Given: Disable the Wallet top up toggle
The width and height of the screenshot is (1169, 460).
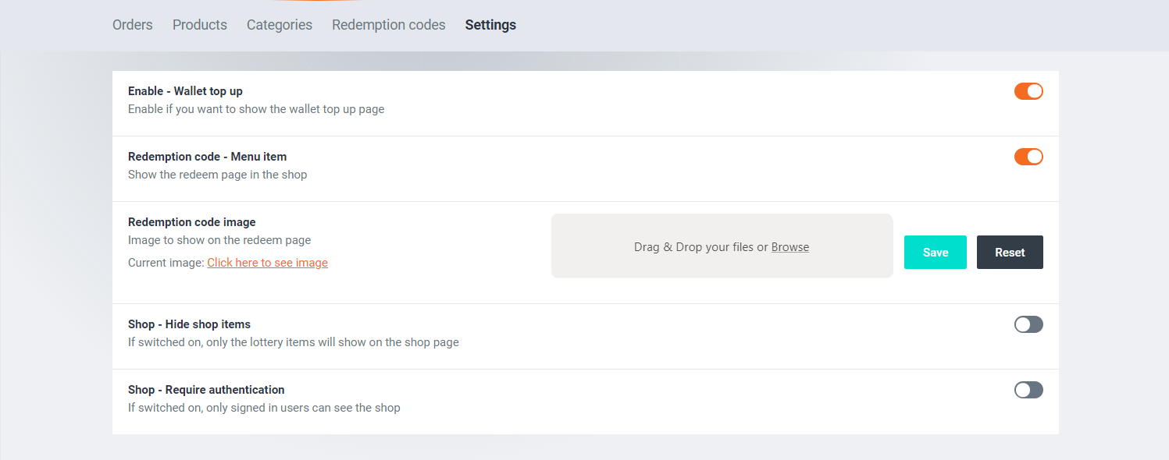Looking at the screenshot, I should pyautogui.click(x=1028, y=91).
